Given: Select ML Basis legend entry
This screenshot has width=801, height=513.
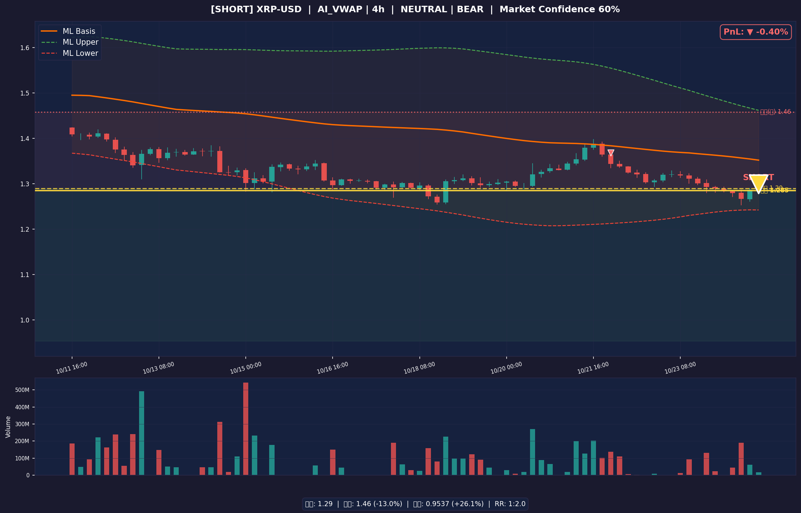Looking at the screenshot, I should 70,31.
